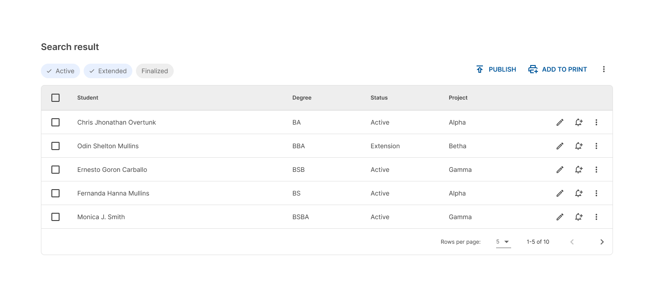The image size is (653, 296).
Task: Open more options menu above the table
Action: 603,69
